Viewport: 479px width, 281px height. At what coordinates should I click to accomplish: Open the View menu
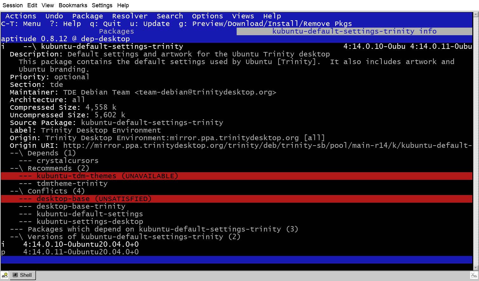click(48, 5)
